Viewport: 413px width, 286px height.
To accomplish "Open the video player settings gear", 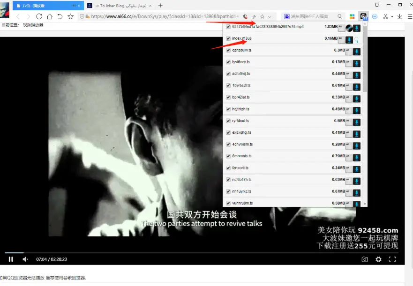I will [x=378, y=259].
